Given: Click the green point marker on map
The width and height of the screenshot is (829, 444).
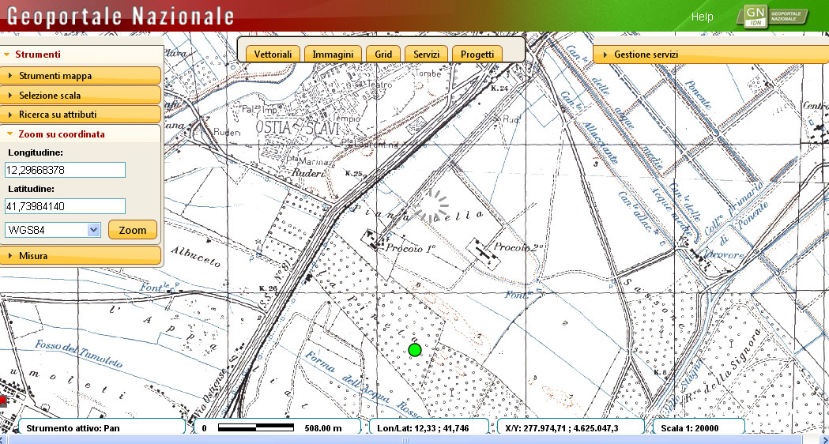Looking at the screenshot, I should (x=415, y=349).
